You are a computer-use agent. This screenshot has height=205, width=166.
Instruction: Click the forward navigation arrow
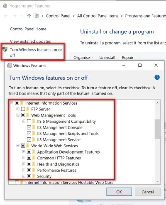click(x=15, y=16)
